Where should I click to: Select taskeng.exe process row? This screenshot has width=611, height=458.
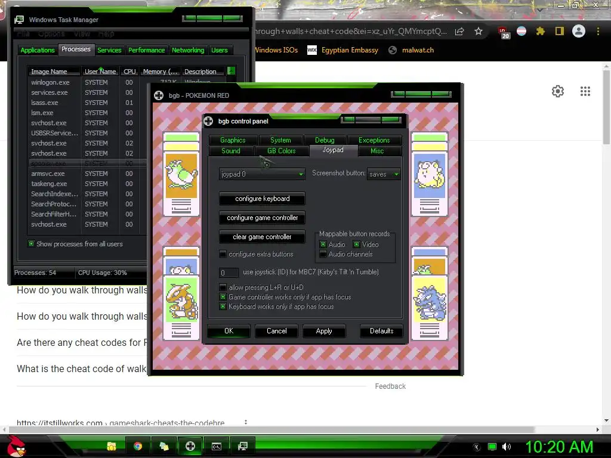pyautogui.click(x=87, y=184)
